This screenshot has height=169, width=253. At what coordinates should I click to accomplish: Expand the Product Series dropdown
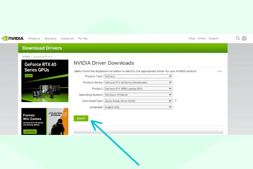click(138, 82)
